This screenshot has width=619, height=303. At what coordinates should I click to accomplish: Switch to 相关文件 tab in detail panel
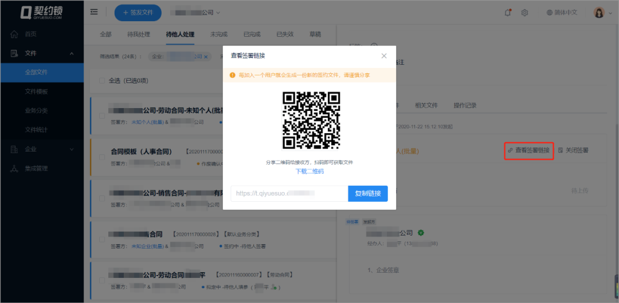(426, 106)
